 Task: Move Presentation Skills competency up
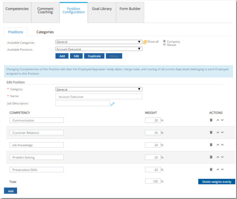coord(218,170)
